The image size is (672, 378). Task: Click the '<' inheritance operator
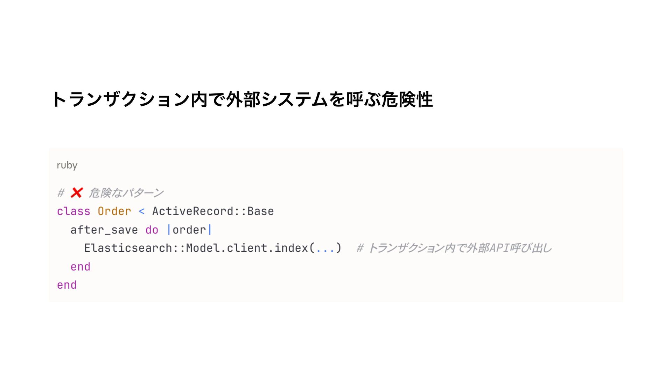pos(141,211)
